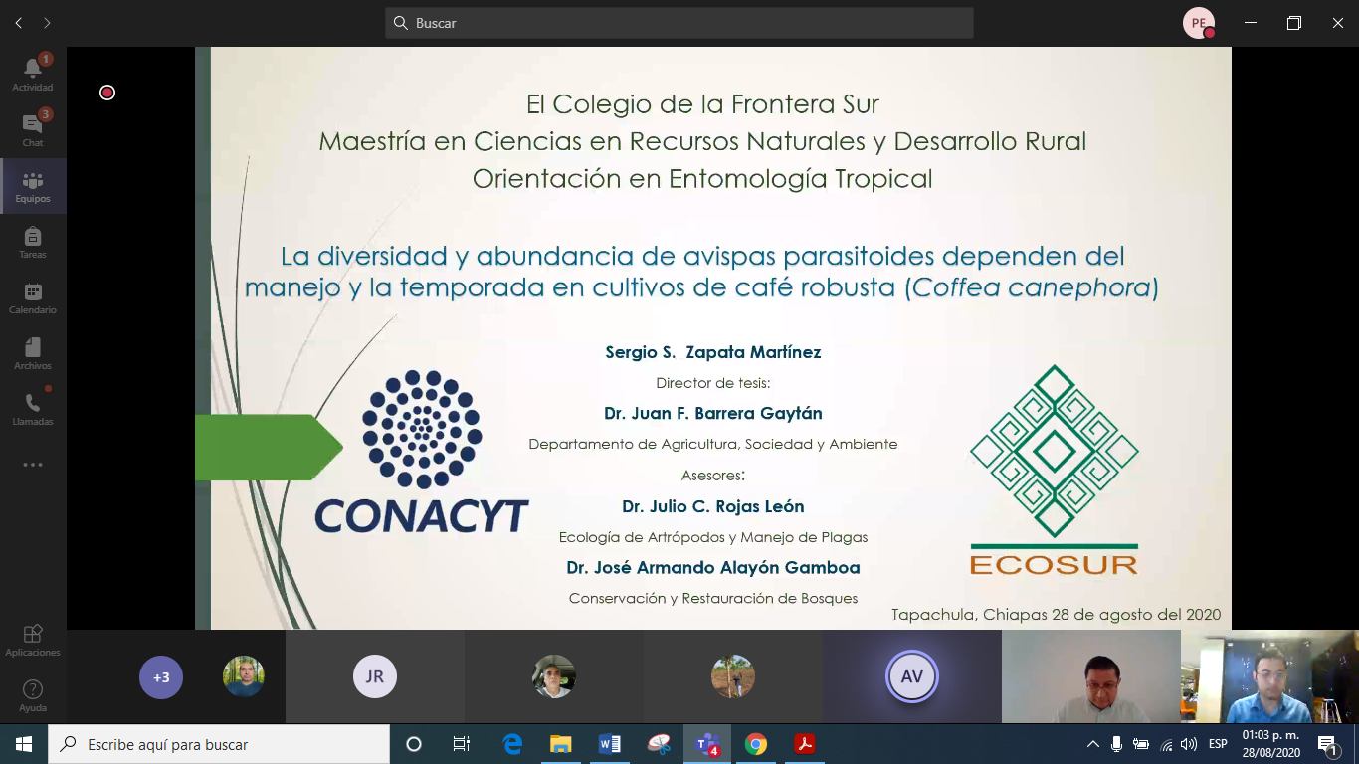Open the Calendario view
The image size is (1359, 764).
pyautogui.click(x=33, y=297)
